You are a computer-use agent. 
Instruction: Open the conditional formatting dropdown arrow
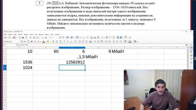[138, 42]
